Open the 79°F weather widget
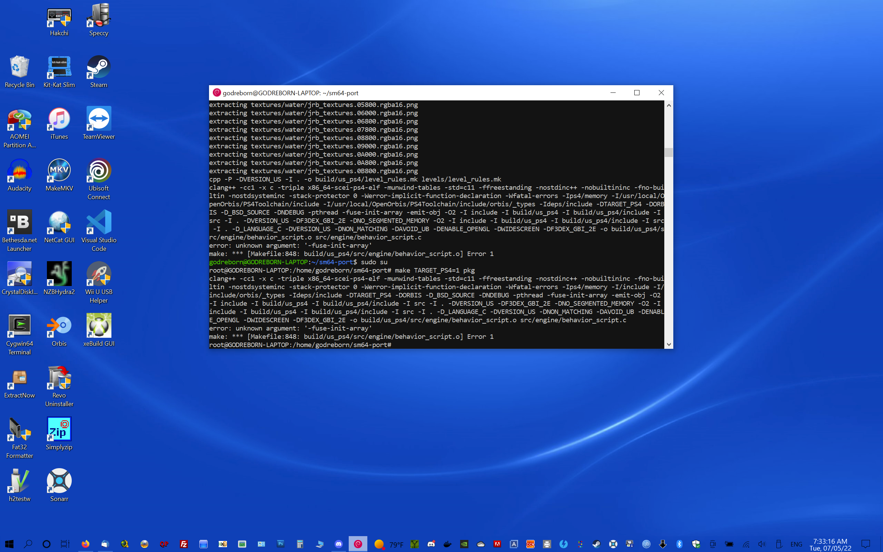 coord(389,544)
